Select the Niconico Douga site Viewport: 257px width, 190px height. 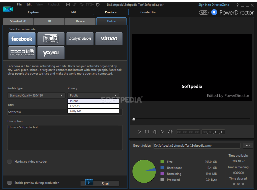[x=22, y=53]
